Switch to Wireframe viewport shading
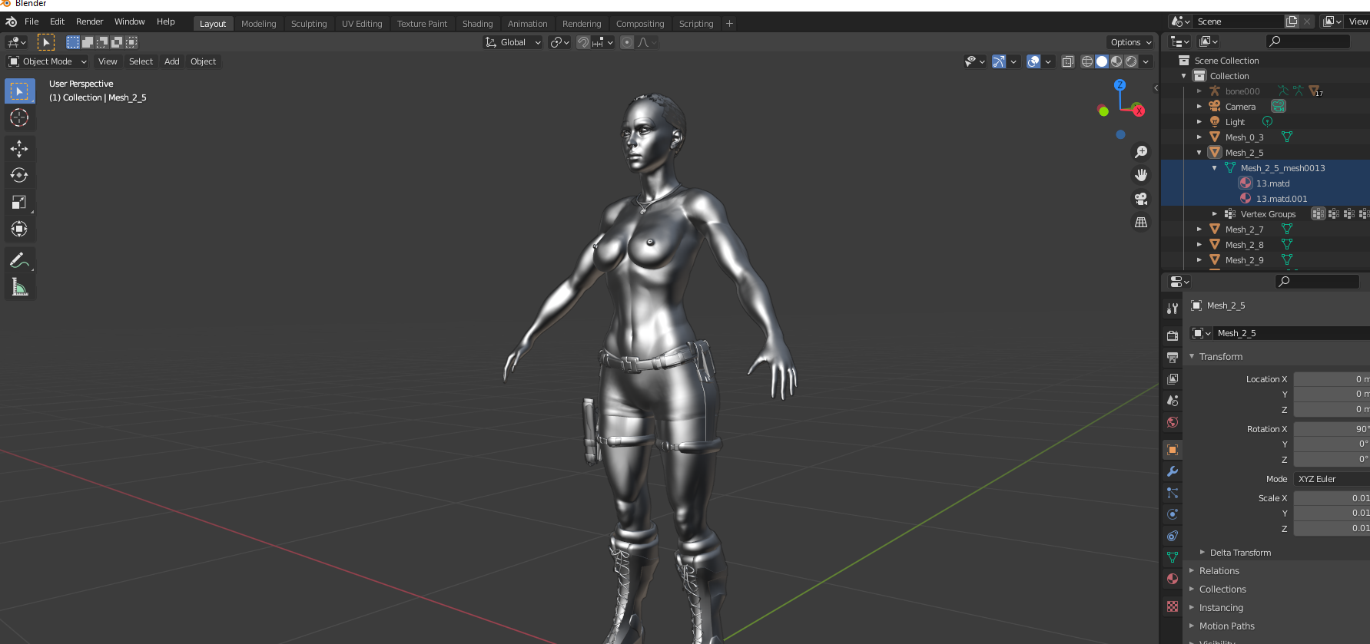Screen dimensions: 1370x644 point(1087,61)
